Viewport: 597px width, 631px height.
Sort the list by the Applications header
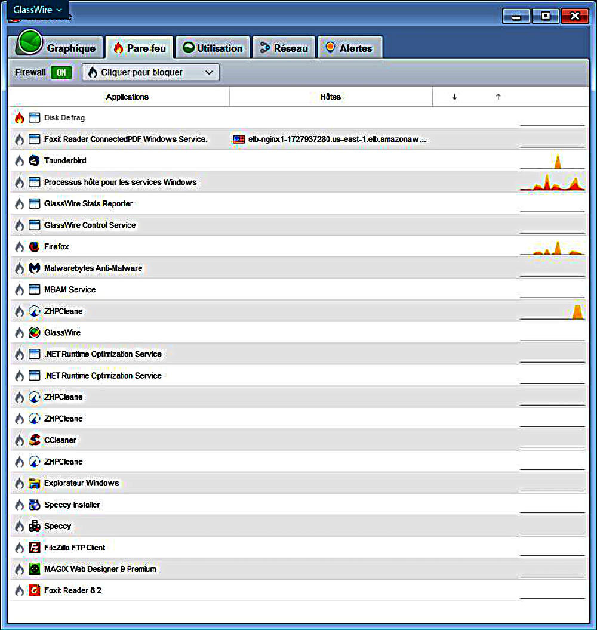pos(127,97)
